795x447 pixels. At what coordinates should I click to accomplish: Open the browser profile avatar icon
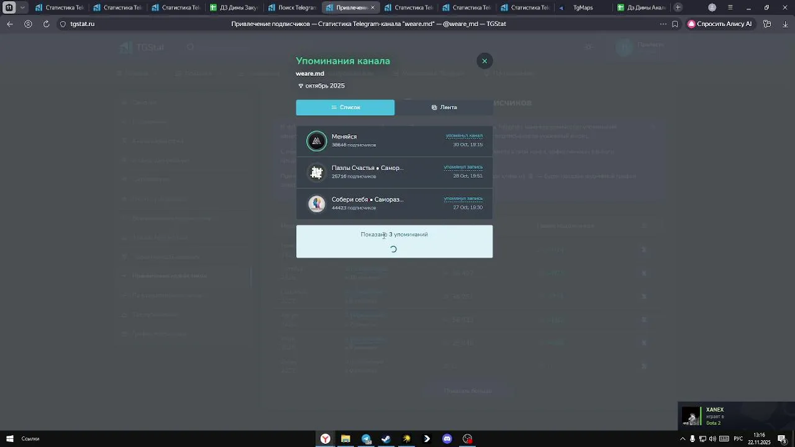pos(712,7)
